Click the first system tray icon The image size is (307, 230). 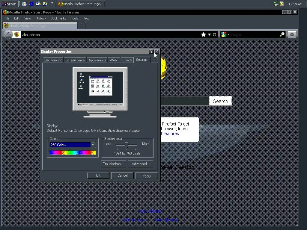[x=276, y=4]
